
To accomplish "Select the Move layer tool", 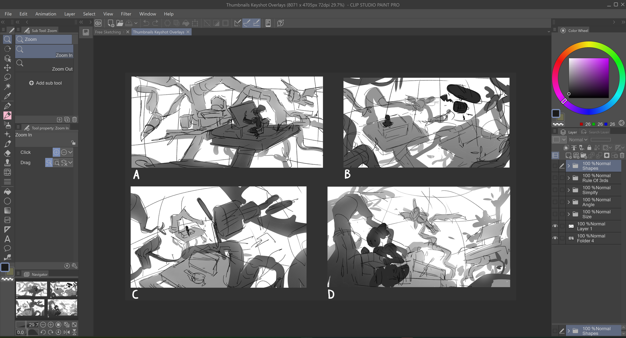I will pos(7,68).
